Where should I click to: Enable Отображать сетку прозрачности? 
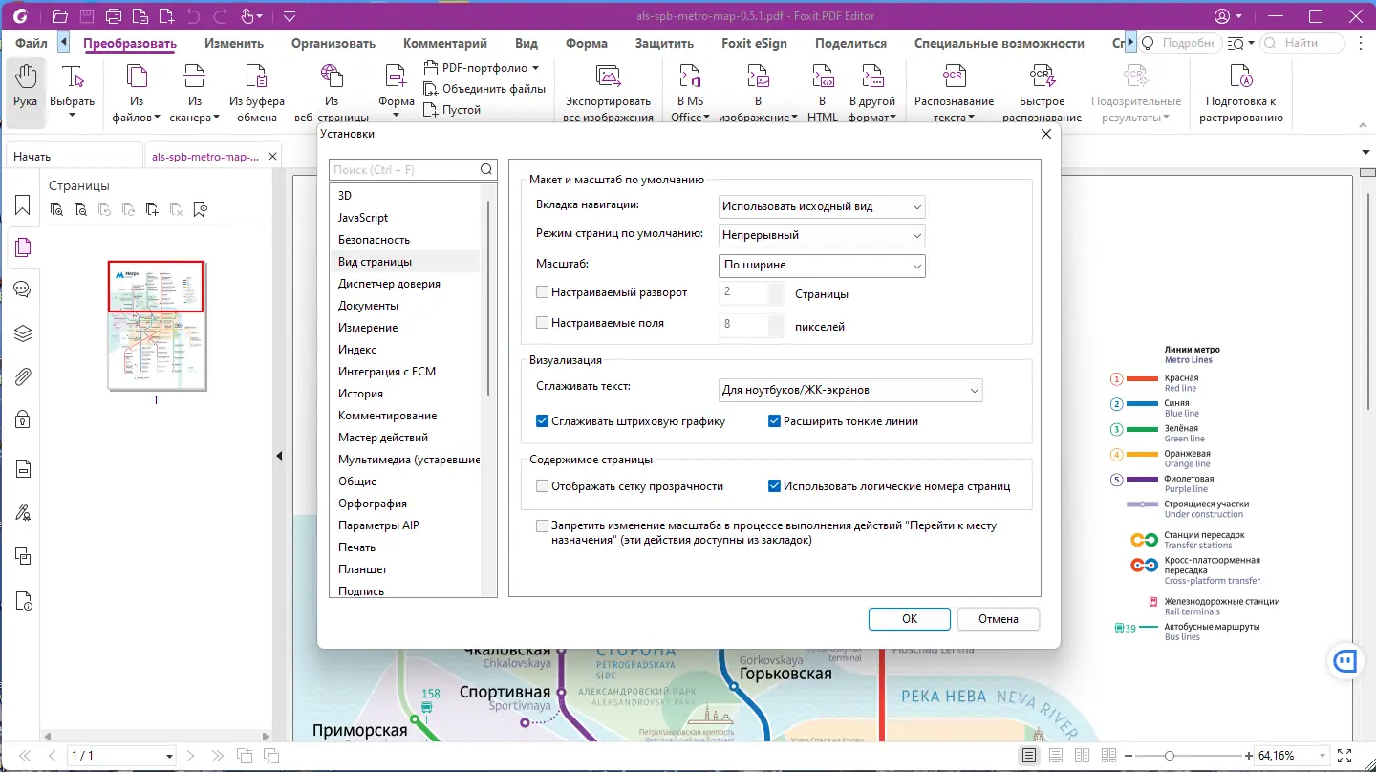542,486
